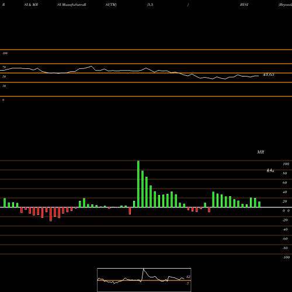Click the '(5,5' parameter text
The width and height of the screenshot is (292, 292).
[x=150, y=5]
